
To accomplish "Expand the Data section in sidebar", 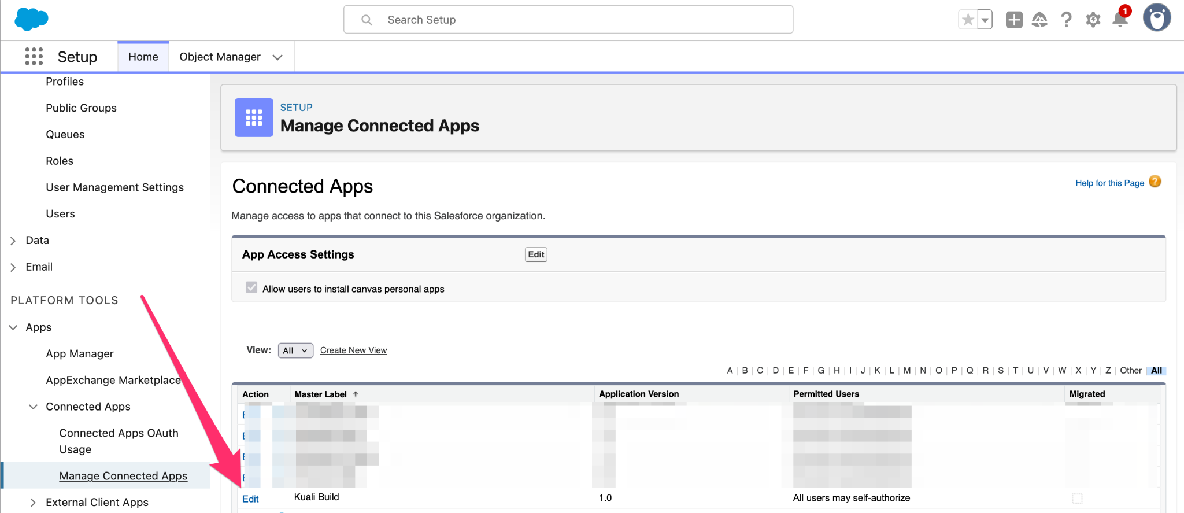I will (13, 241).
